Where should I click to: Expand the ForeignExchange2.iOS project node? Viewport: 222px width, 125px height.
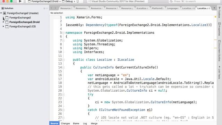(x=3, y=26)
